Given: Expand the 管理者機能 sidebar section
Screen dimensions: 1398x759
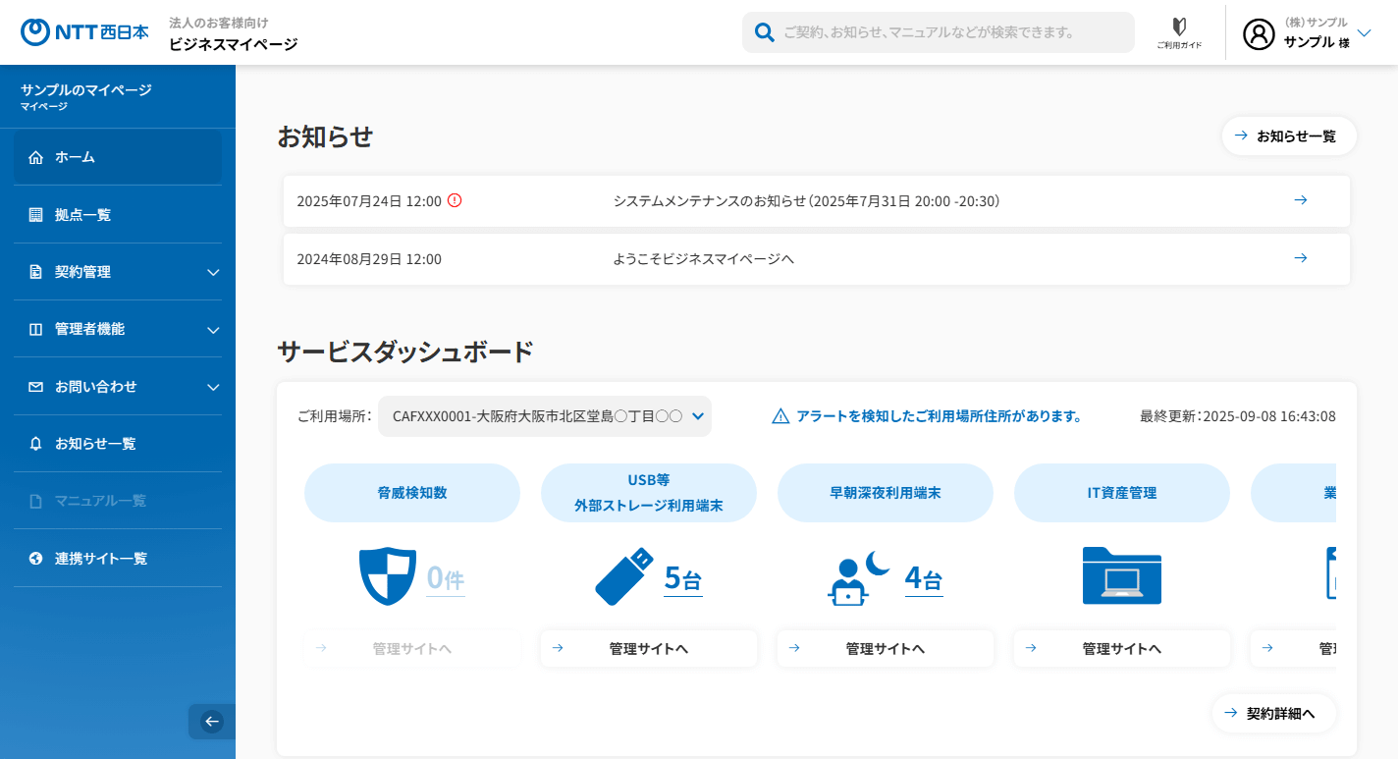Looking at the screenshot, I should tap(117, 329).
